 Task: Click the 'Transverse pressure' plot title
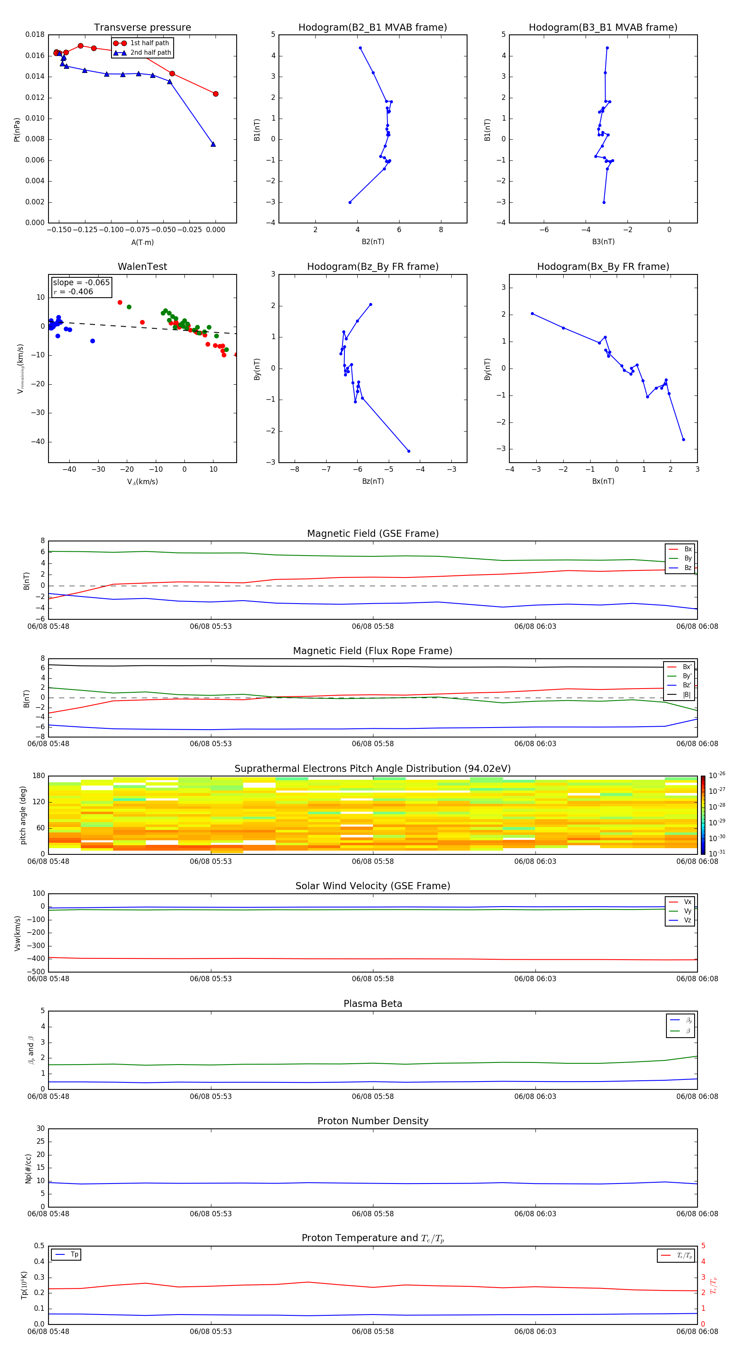pos(142,28)
